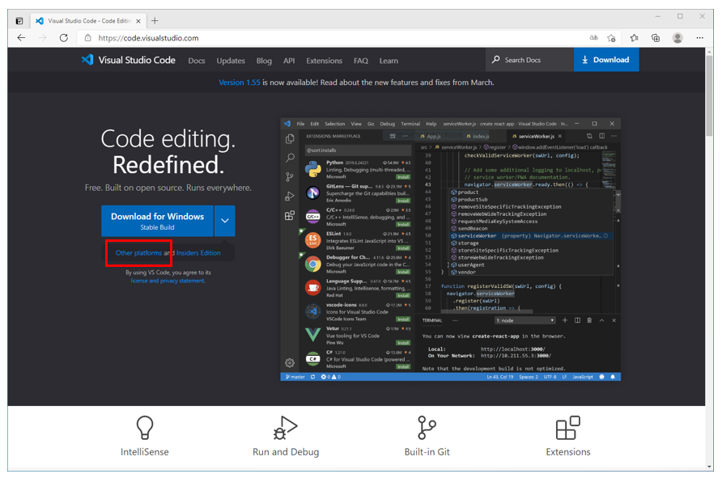Navigate to the API page

pyautogui.click(x=289, y=61)
